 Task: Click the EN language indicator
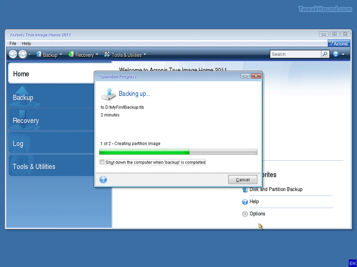(x=352, y=263)
